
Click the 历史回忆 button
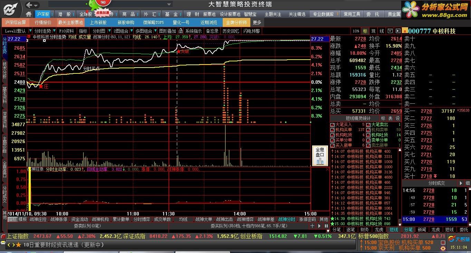(x=231, y=31)
